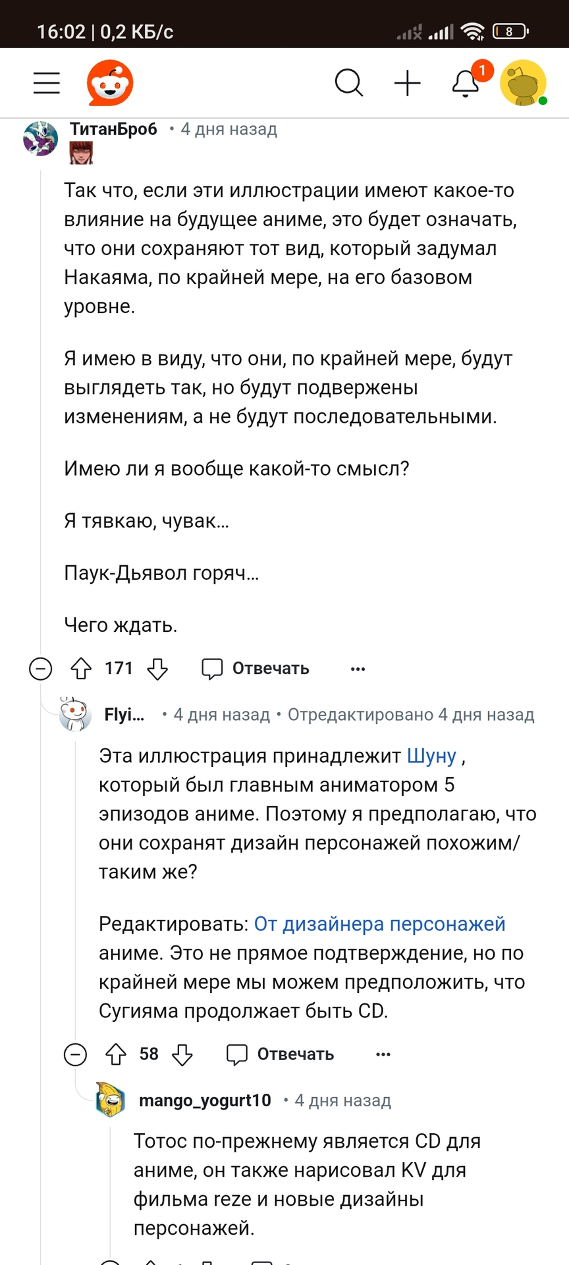Open the search magnifier icon
This screenshot has height=1265, width=569.
pos(348,84)
